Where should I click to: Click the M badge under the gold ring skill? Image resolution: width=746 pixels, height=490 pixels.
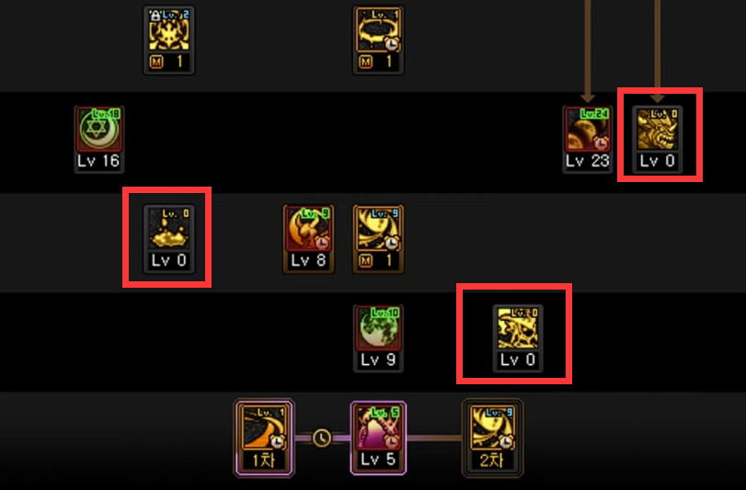point(365,62)
